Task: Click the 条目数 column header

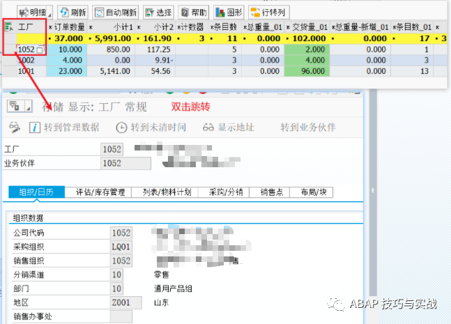Action: click(225, 27)
